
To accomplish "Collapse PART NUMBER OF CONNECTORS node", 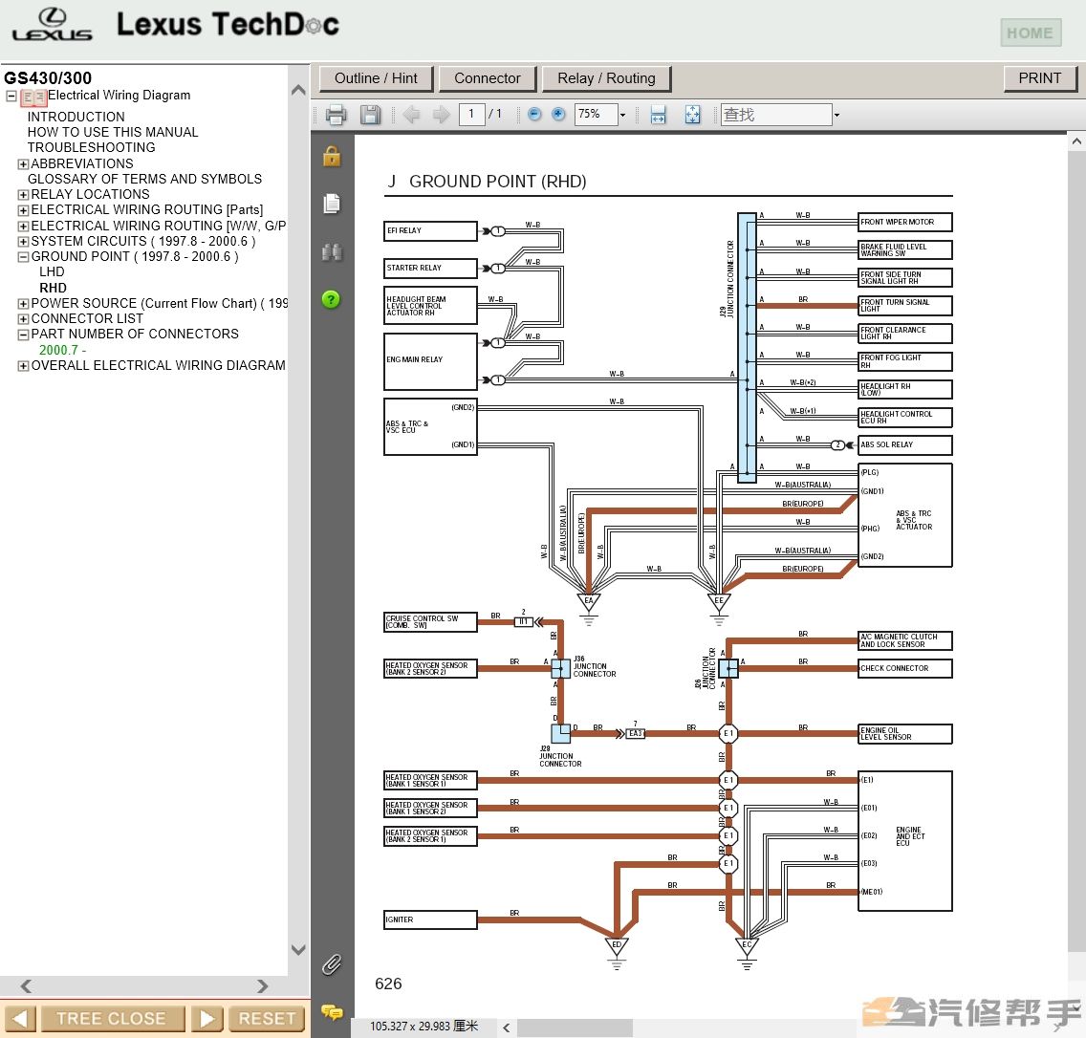I will [23, 335].
